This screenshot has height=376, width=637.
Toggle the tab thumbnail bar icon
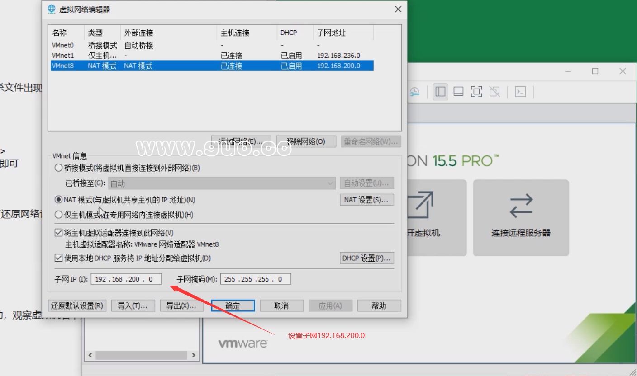(458, 91)
